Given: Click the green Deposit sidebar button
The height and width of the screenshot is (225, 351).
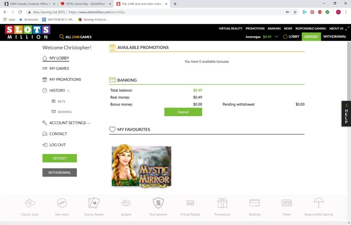Looking at the screenshot, I should pyautogui.click(x=60, y=158).
